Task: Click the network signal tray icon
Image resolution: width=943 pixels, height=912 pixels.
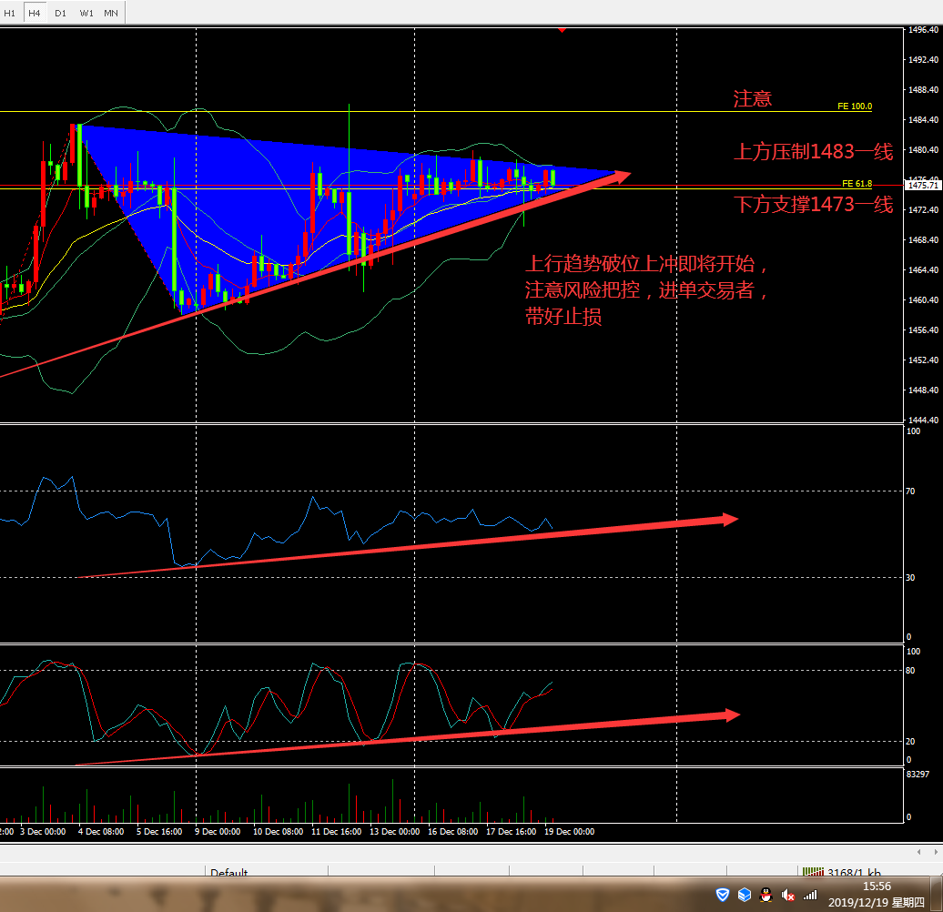Action: (x=811, y=896)
